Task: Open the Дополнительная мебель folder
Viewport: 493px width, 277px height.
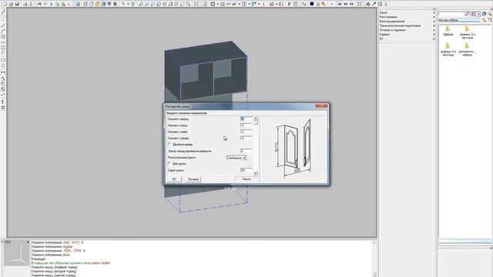Action: point(468,49)
